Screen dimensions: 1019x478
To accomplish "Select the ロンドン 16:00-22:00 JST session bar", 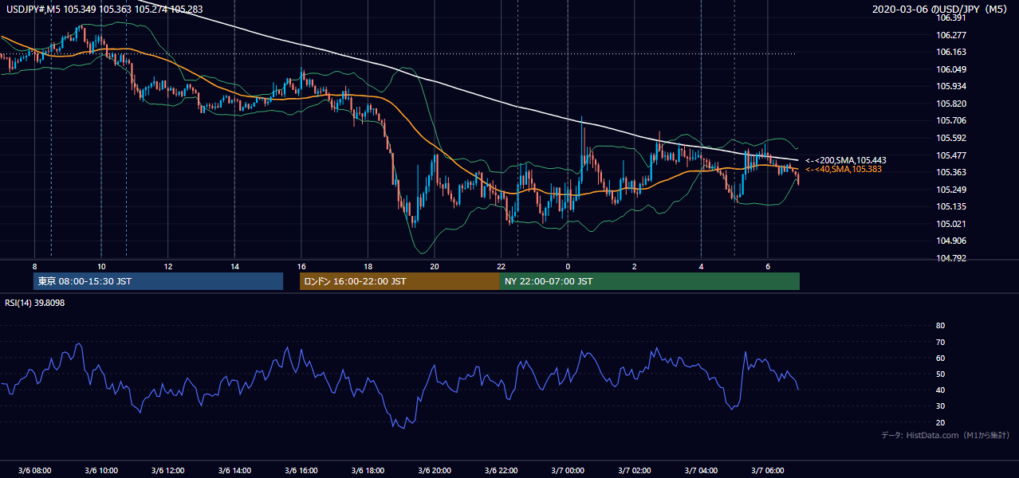I will 399,281.
